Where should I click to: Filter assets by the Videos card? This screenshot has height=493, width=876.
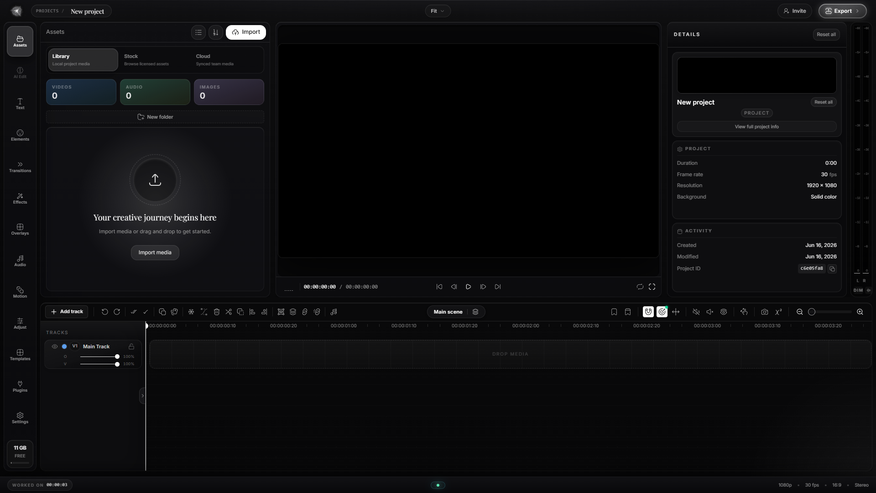click(x=81, y=92)
